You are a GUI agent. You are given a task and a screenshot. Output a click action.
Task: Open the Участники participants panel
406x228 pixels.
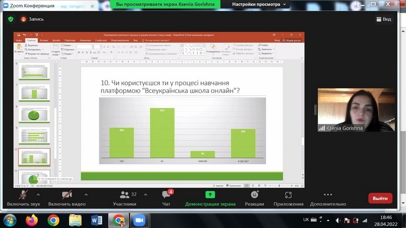tap(124, 197)
